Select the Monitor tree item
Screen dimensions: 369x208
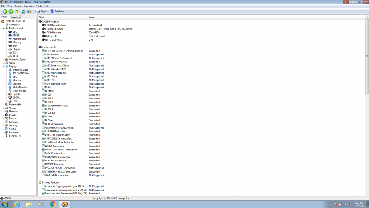tap(17, 80)
